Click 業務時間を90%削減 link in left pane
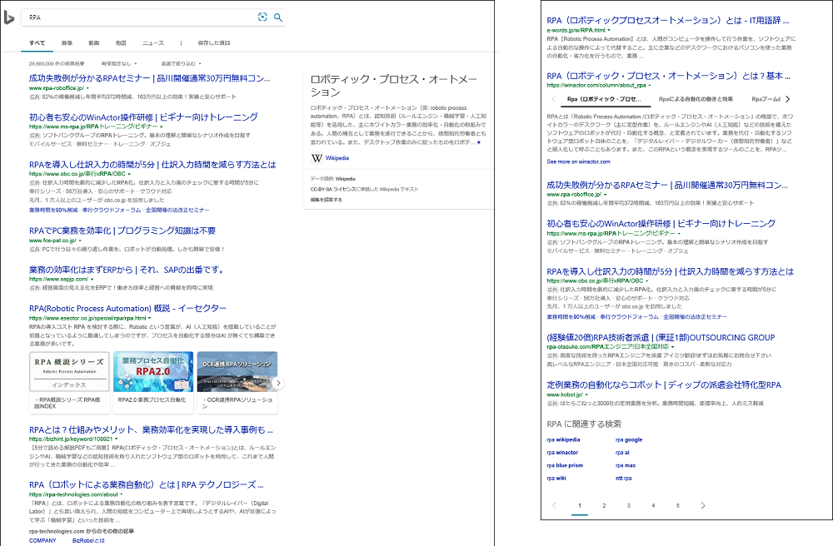The image size is (833, 546). tap(53, 210)
